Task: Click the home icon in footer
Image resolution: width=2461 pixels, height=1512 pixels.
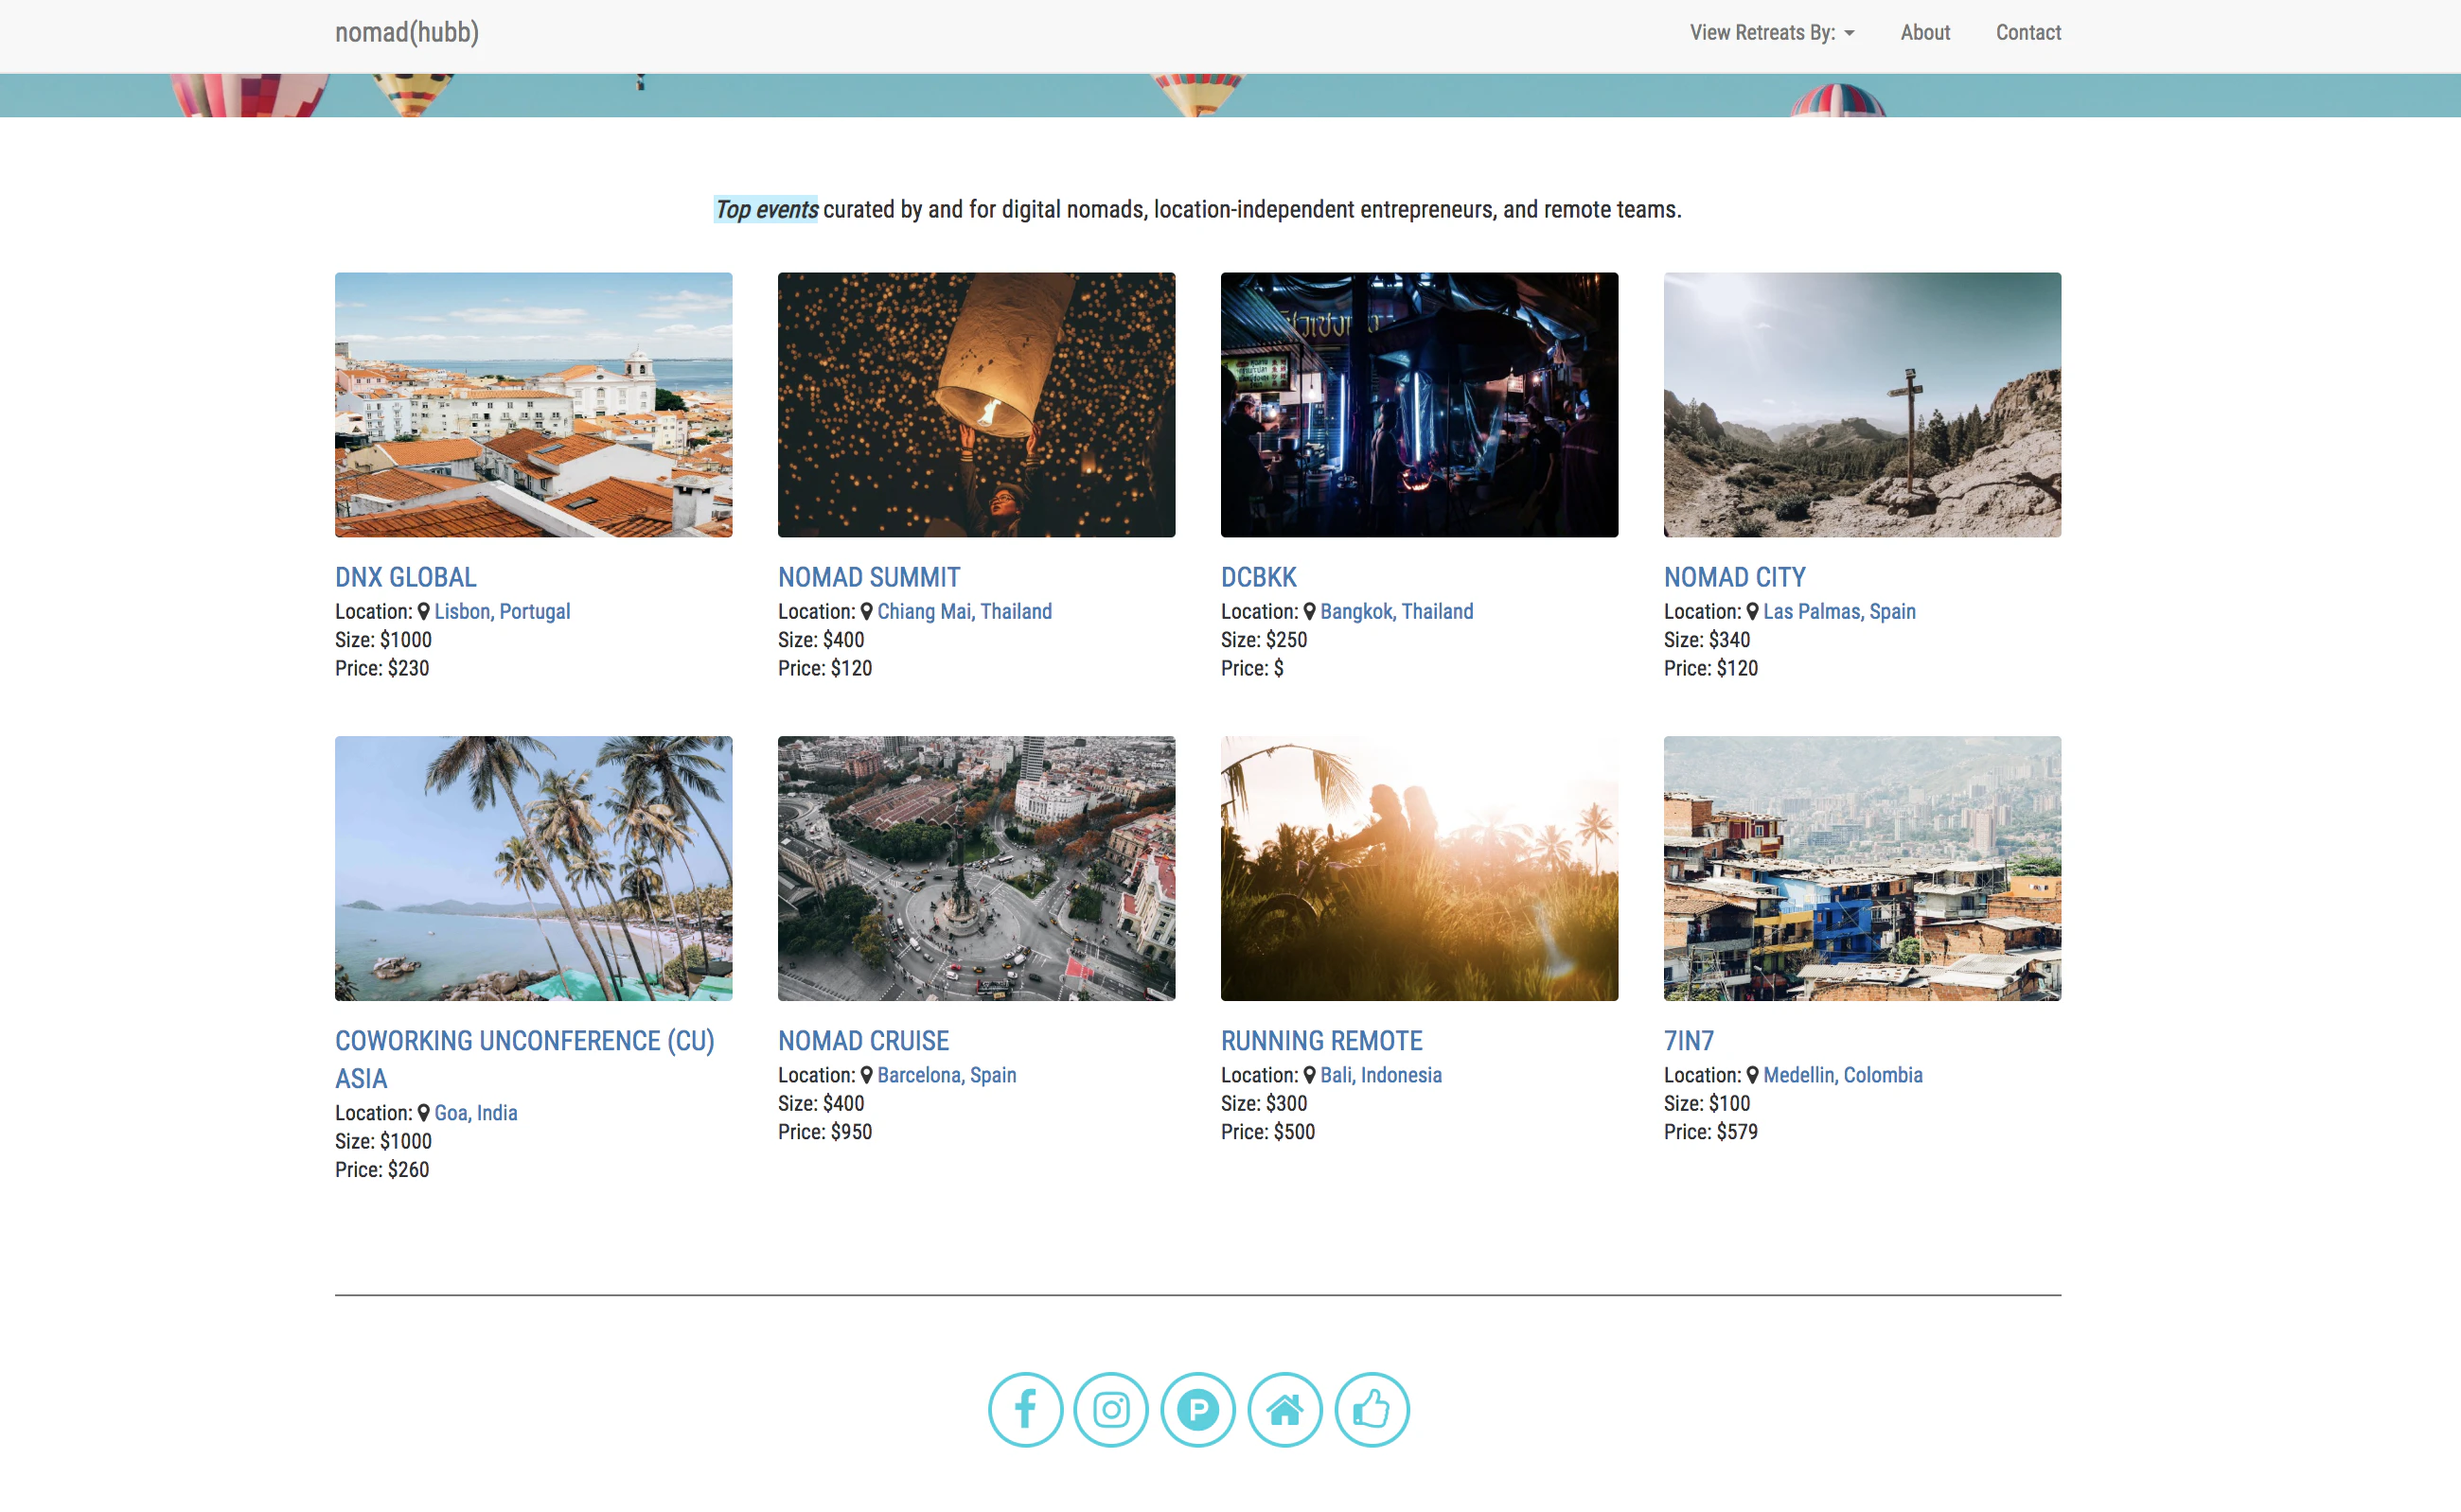Action: click(x=1284, y=1409)
